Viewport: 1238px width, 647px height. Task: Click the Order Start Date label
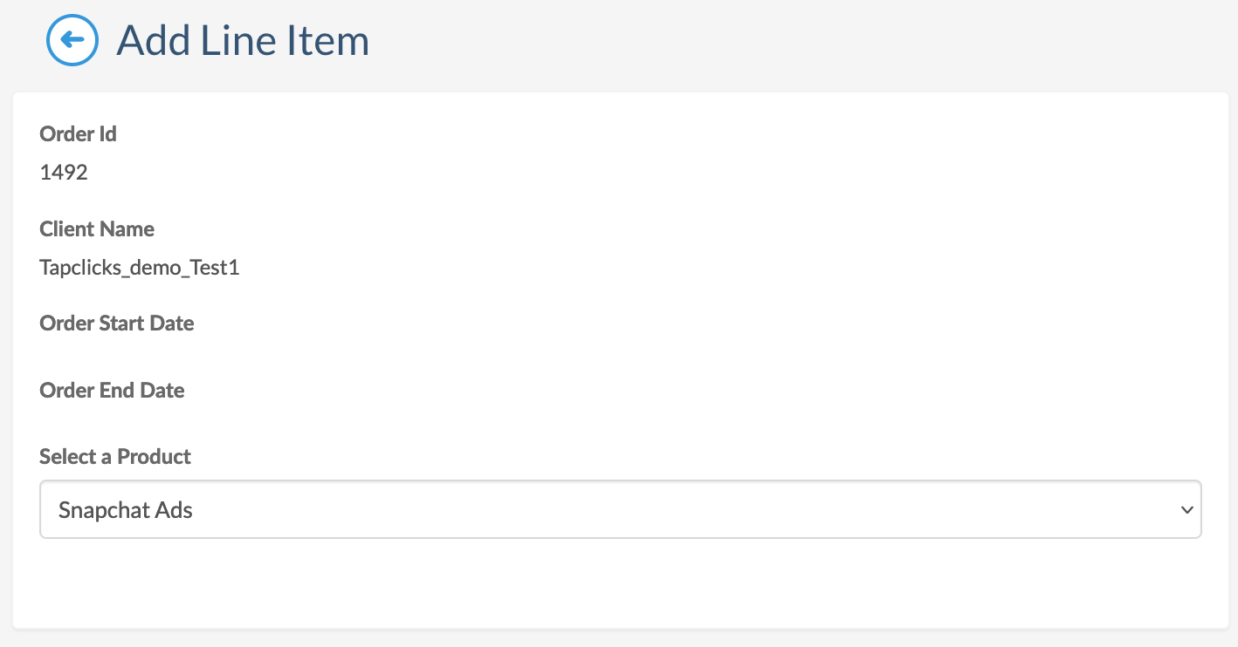coord(117,323)
